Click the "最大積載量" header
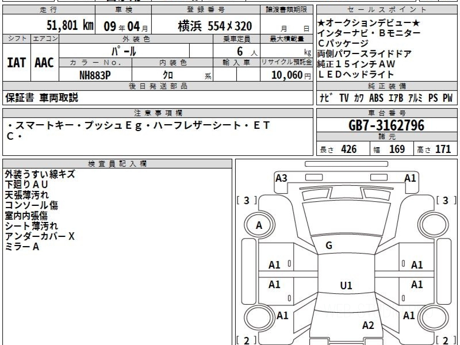The height and width of the screenshot is (345, 460). click(287, 39)
